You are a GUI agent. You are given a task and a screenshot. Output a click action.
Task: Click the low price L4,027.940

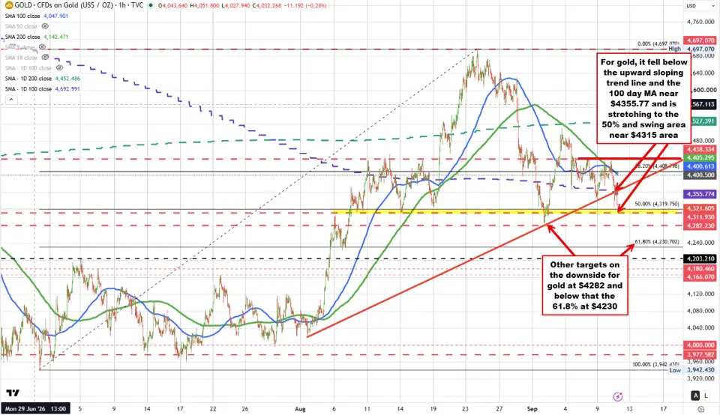pyautogui.click(x=235, y=5)
